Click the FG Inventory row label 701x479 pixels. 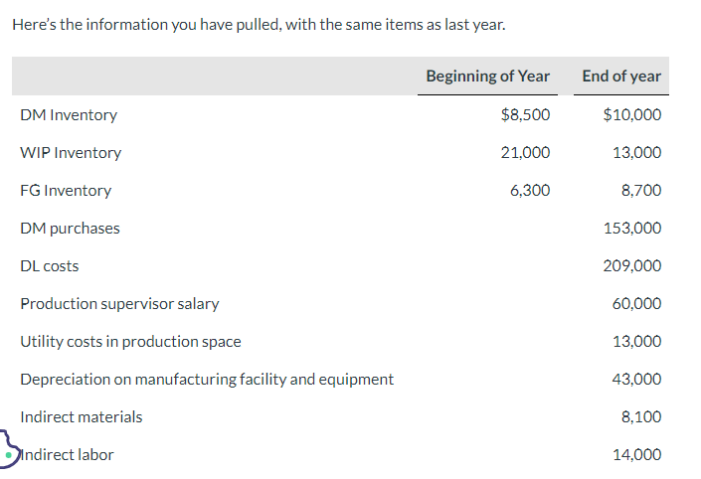pos(66,191)
